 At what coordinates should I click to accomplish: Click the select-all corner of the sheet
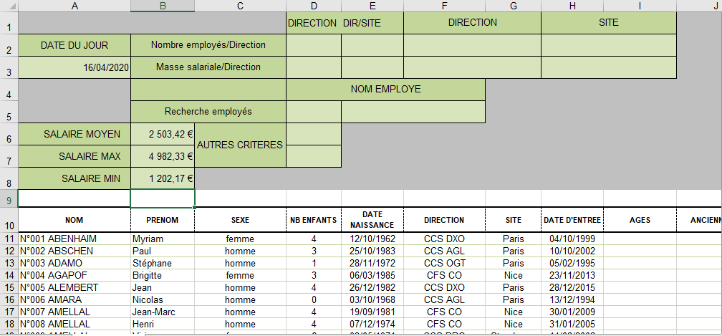tap(8, 6)
